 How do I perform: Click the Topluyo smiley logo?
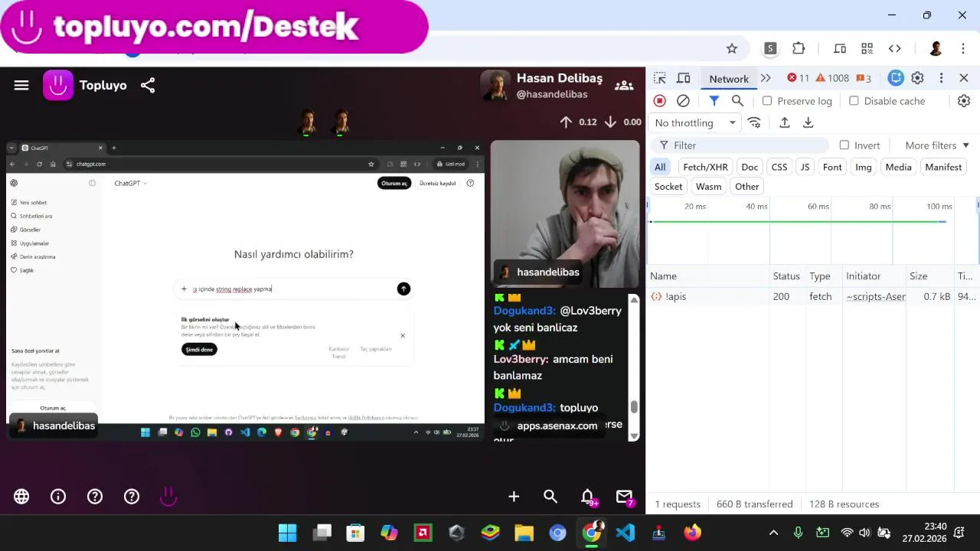[x=58, y=85]
